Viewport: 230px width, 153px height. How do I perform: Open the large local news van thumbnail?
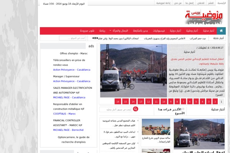click(x=199, y=134)
